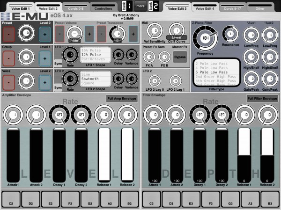Click the Preset Transpose knob

click(117, 34)
